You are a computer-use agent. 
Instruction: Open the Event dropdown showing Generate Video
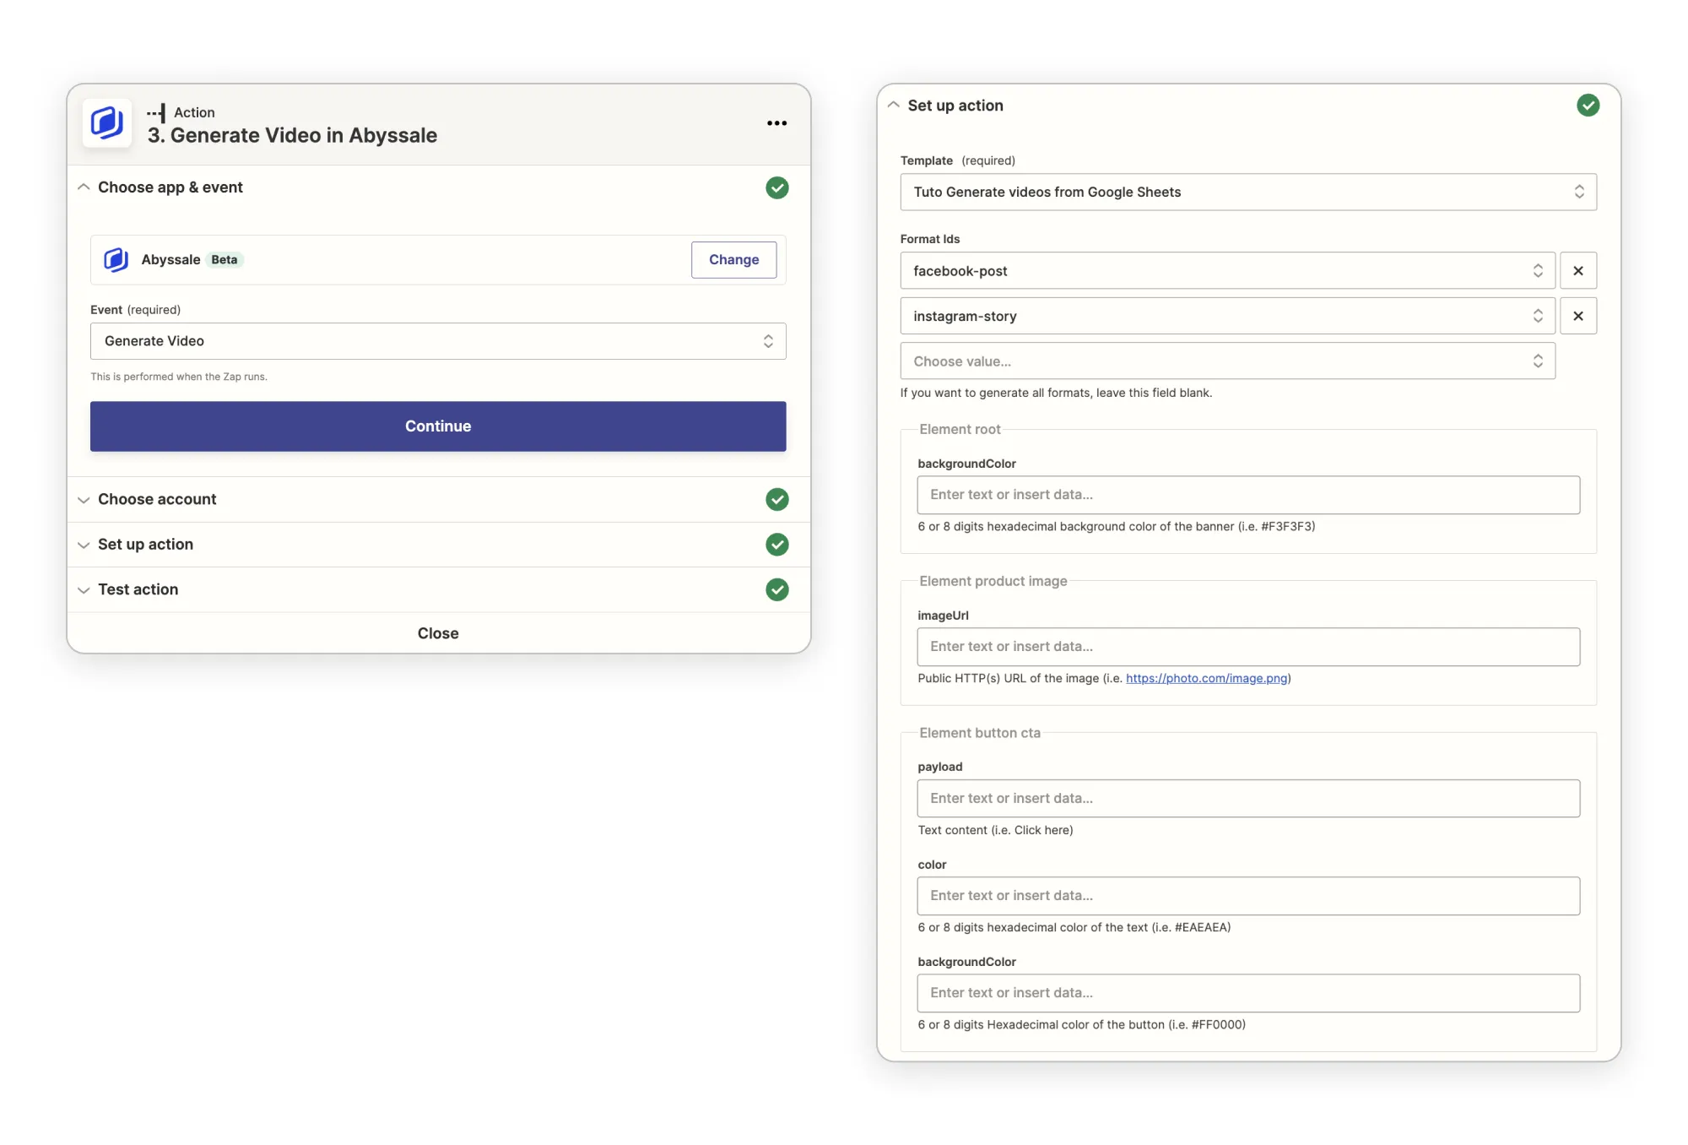click(438, 341)
